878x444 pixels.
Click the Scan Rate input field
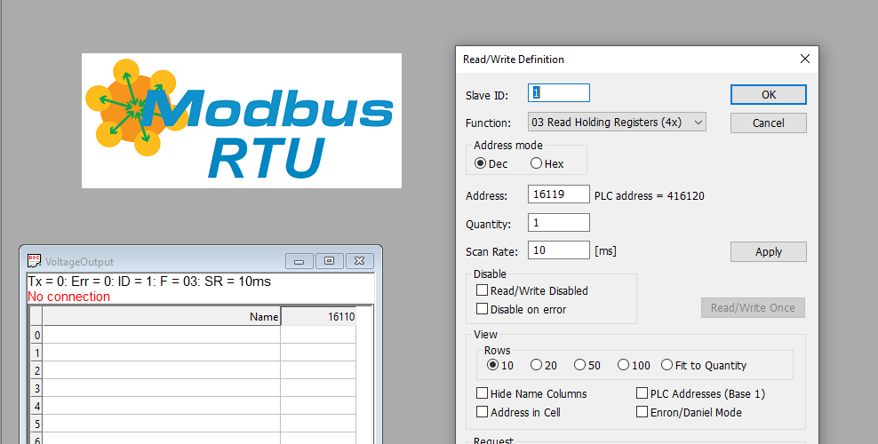pos(559,250)
